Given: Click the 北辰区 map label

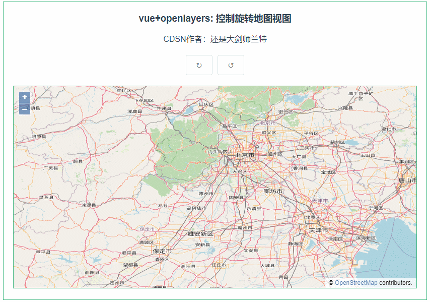Looking at the screenshot, I should (x=313, y=217).
